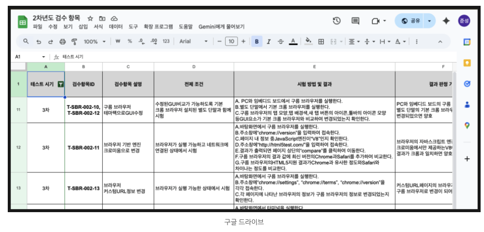Open the 확장 프로그램 menu
This screenshot has width=484, height=232.
click(x=158, y=27)
